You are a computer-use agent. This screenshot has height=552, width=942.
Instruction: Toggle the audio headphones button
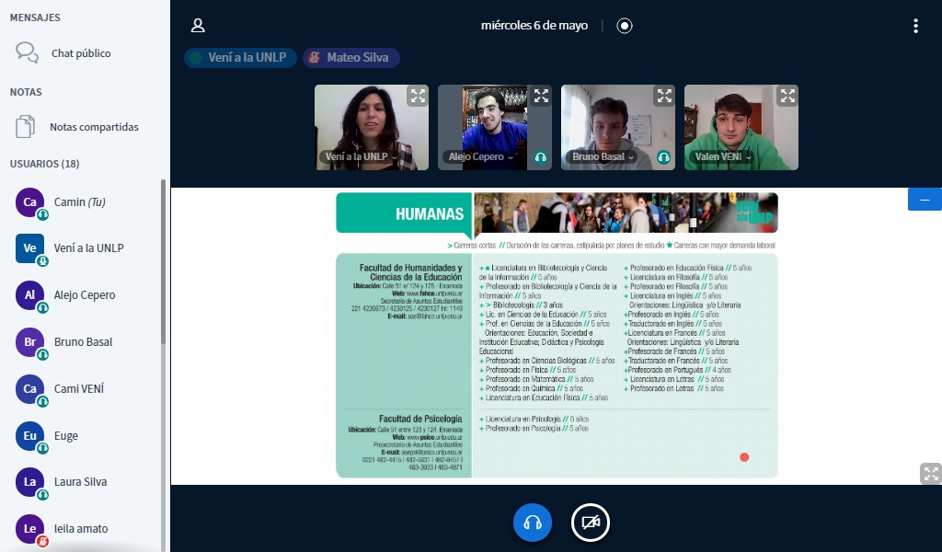[532, 523]
